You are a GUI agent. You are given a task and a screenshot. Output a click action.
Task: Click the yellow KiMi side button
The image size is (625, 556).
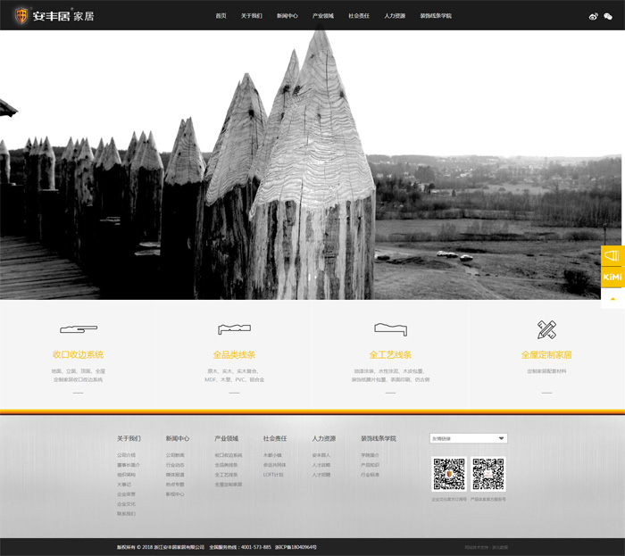pos(612,277)
